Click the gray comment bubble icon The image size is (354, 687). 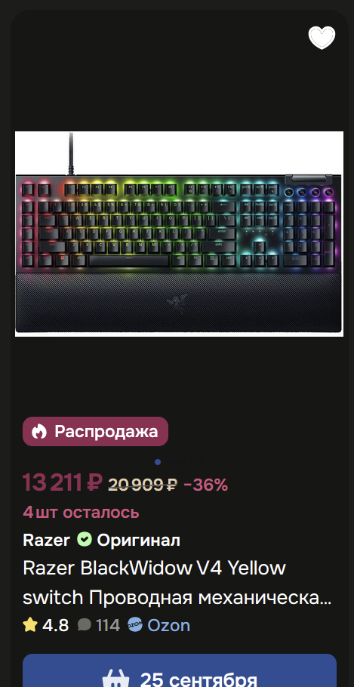[x=84, y=625]
